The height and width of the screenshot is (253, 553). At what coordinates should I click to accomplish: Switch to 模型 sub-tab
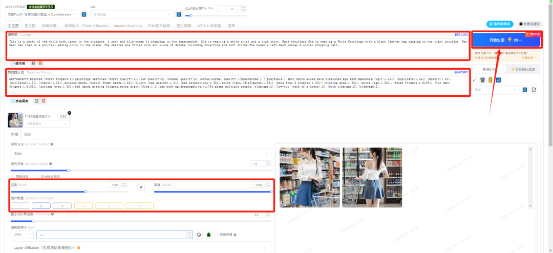[28, 135]
